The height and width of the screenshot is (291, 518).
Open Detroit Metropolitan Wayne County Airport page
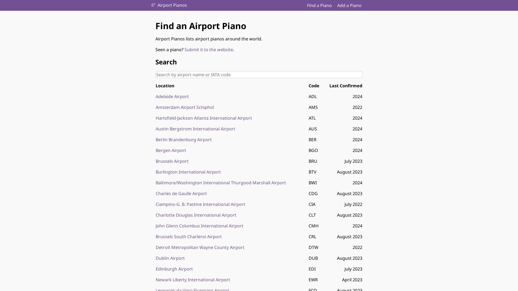point(200,247)
